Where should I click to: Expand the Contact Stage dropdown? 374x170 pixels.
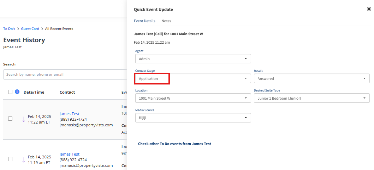[x=193, y=78]
